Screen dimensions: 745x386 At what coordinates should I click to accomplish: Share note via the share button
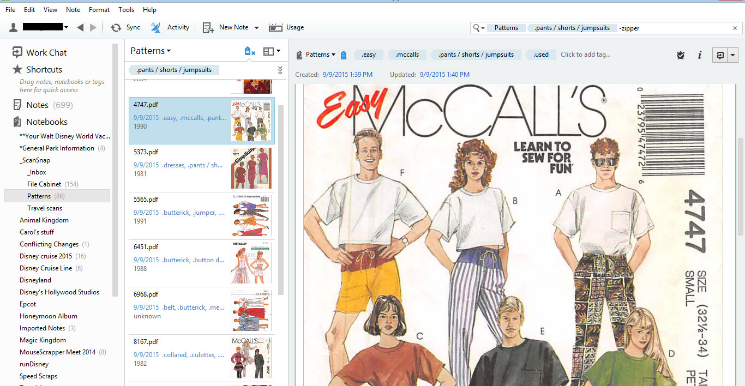(x=720, y=55)
